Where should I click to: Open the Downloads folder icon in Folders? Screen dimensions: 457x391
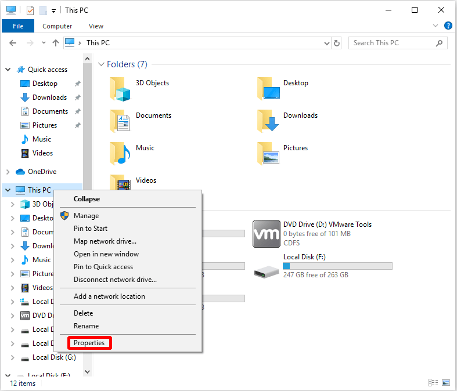click(268, 121)
